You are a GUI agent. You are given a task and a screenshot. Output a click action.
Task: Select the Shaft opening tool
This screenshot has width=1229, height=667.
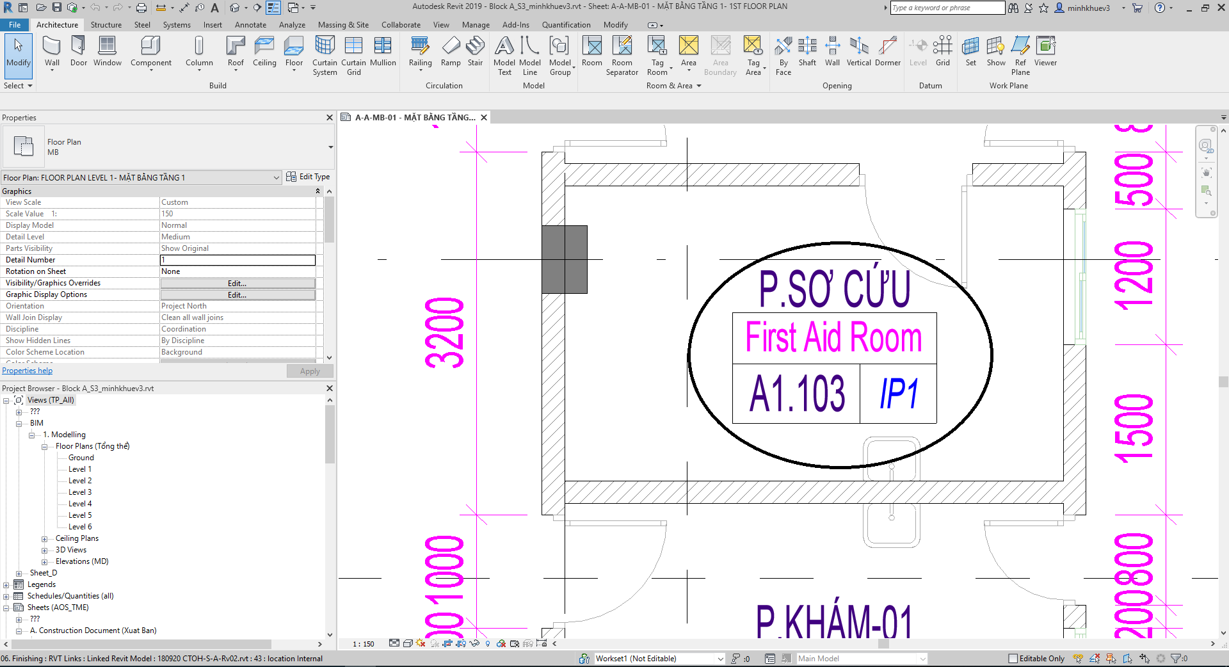pos(807,51)
